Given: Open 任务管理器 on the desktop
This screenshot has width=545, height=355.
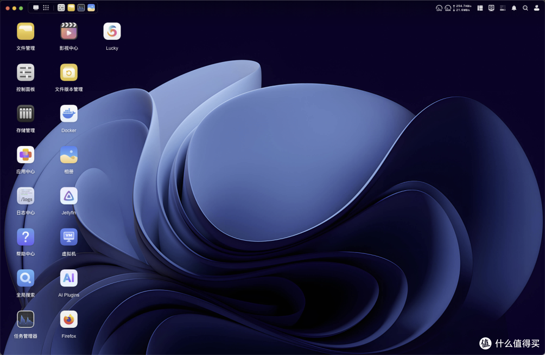Looking at the screenshot, I should point(25,319).
